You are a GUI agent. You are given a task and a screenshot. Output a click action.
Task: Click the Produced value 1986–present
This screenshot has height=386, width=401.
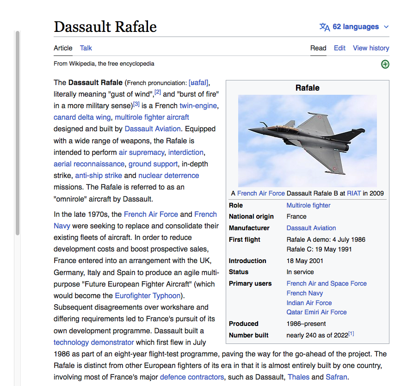tap(306, 324)
